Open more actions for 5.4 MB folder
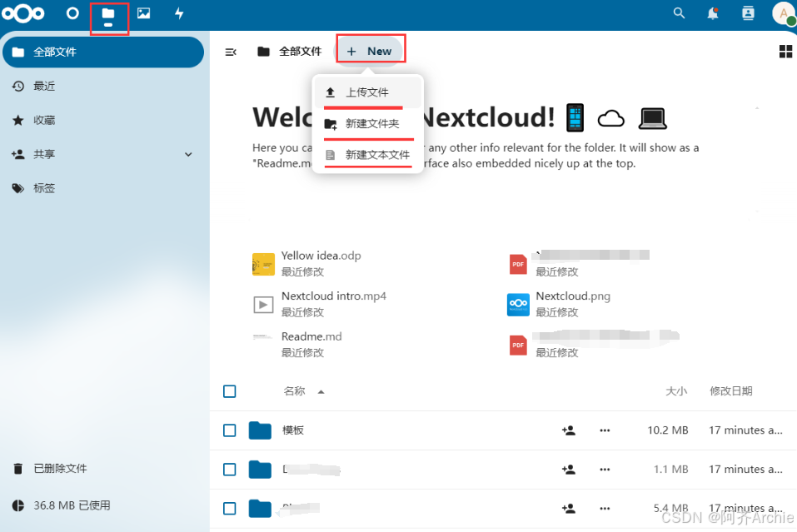Screen dimensions: 797x532 tap(605, 508)
